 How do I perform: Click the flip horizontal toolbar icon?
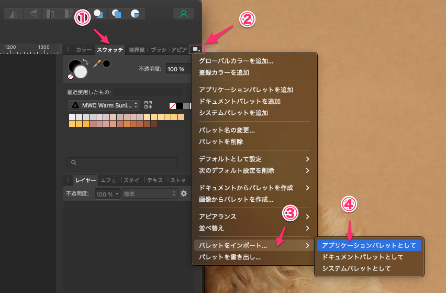pyautogui.click(x=13, y=14)
